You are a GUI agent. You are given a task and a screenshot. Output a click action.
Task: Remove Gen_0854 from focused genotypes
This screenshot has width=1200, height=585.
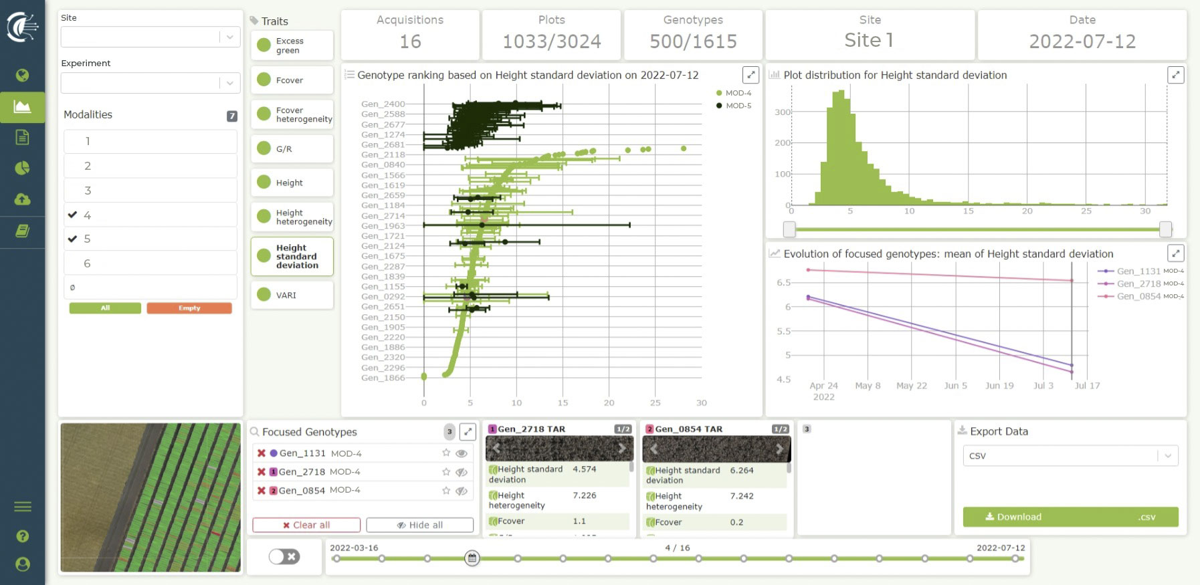click(262, 491)
